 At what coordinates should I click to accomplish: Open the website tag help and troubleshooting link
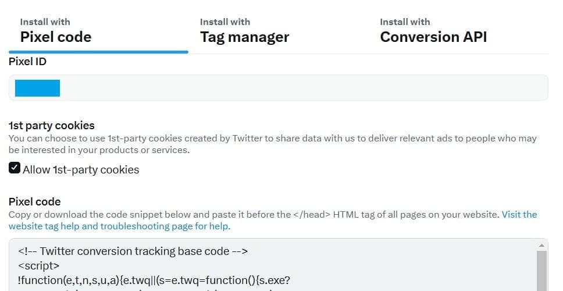pyautogui.click(x=119, y=226)
